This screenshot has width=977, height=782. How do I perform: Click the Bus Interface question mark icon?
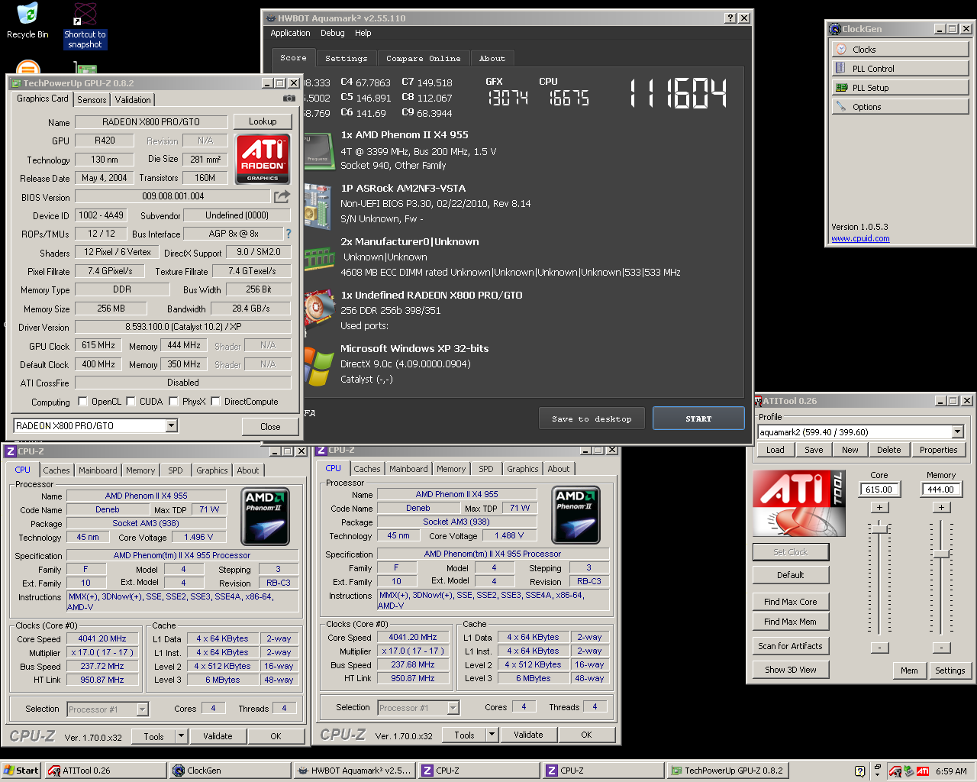[x=289, y=234]
